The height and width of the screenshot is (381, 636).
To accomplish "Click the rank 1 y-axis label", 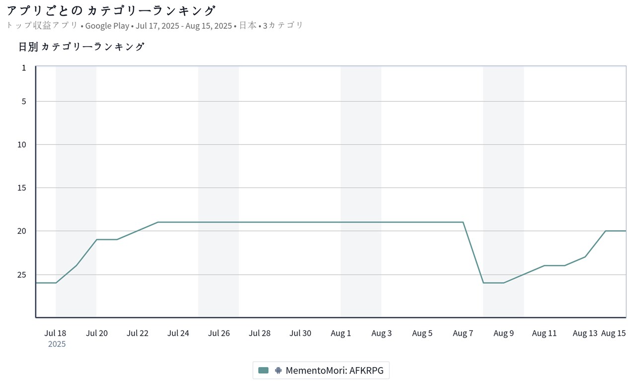I will [24, 67].
